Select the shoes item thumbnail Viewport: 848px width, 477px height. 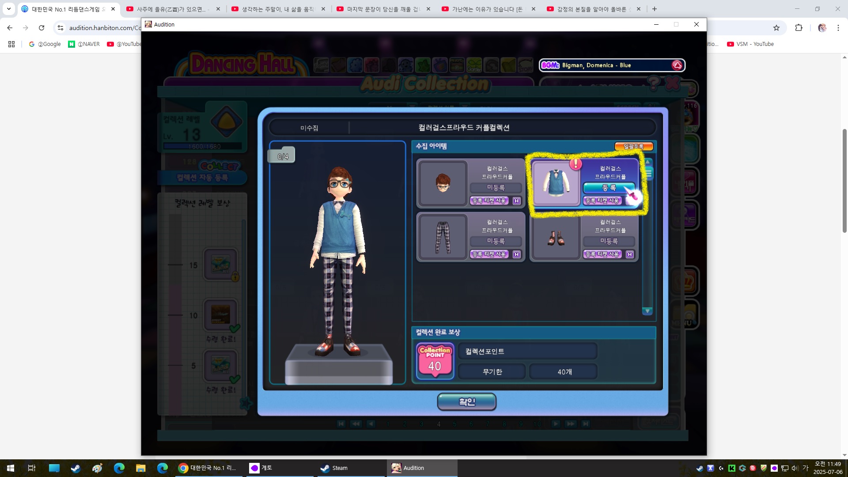coord(556,237)
